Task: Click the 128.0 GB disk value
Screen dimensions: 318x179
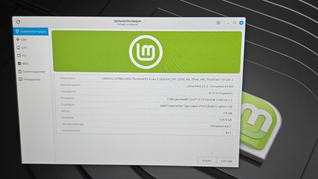Action: click(226, 120)
